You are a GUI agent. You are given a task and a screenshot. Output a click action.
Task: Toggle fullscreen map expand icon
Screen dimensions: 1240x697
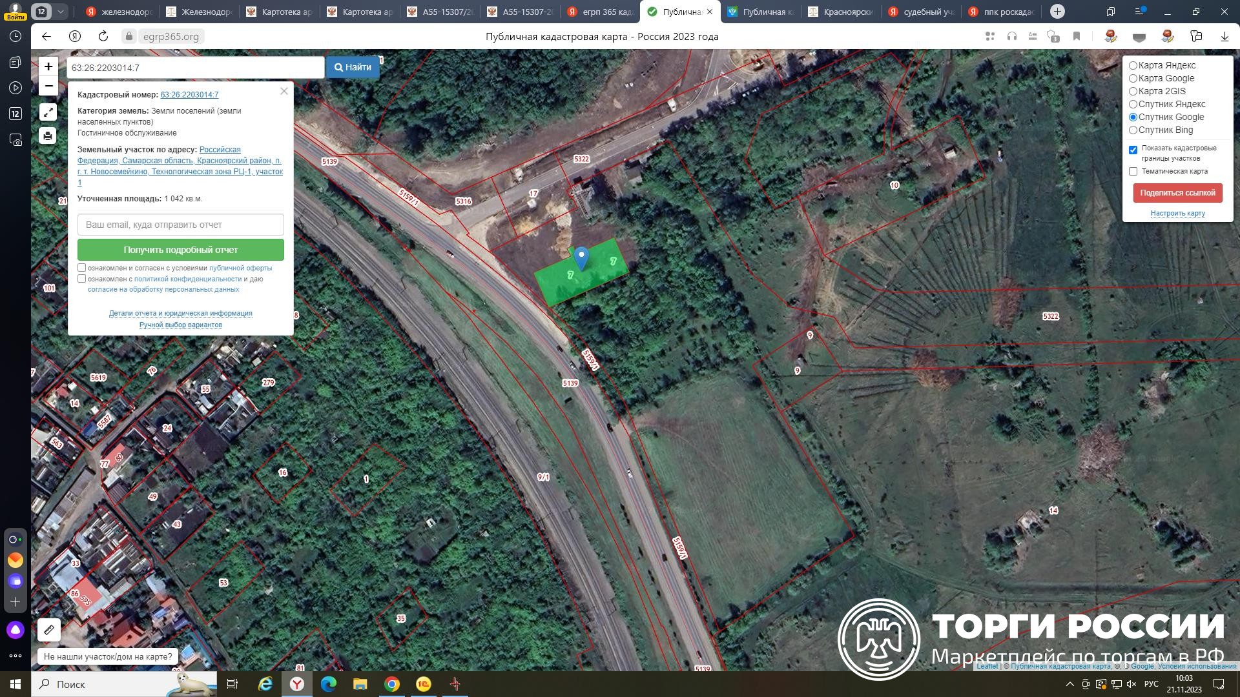pyautogui.click(x=48, y=112)
